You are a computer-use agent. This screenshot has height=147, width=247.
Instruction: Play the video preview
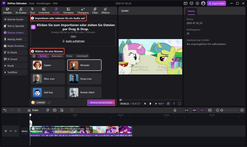coord(150,104)
